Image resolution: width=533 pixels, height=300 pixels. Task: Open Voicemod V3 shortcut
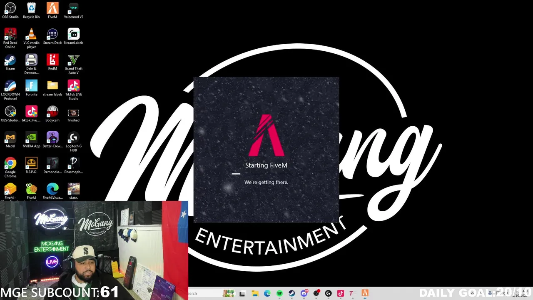point(73,11)
